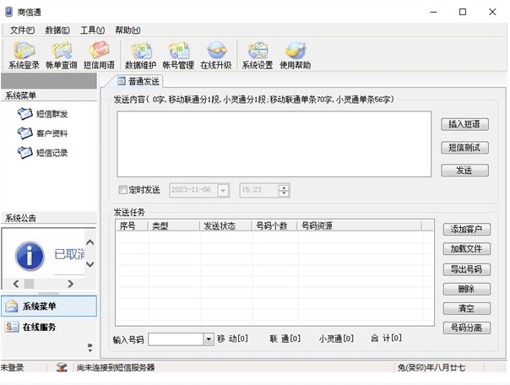510x385 pixels.
Task: Open the 系统登录 toolbar icon
Action: 24,55
